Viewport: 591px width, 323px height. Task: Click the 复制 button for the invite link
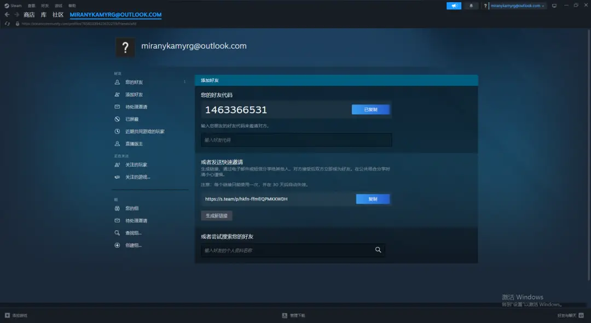373,199
